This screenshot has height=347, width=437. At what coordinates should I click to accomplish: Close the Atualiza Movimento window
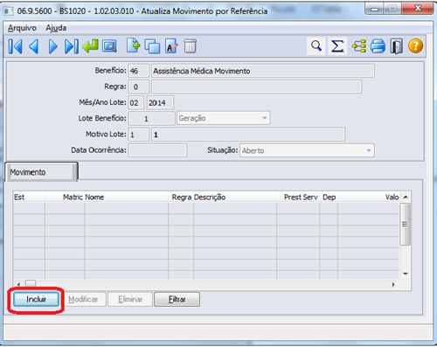pyautogui.click(x=418, y=8)
